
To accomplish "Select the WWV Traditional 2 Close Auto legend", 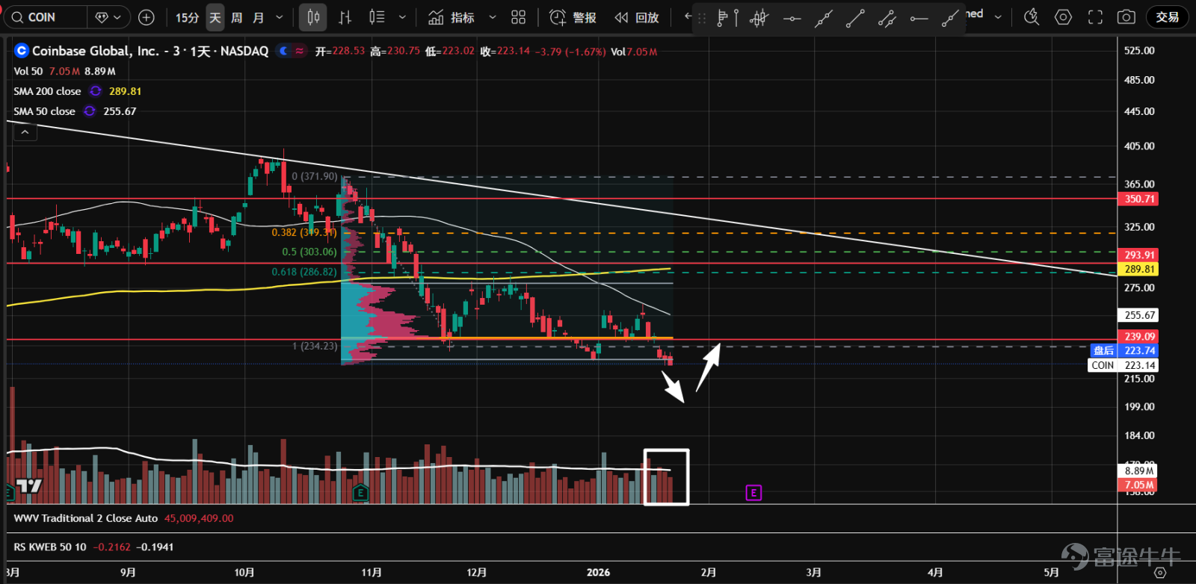I will pyautogui.click(x=86, y=518).
